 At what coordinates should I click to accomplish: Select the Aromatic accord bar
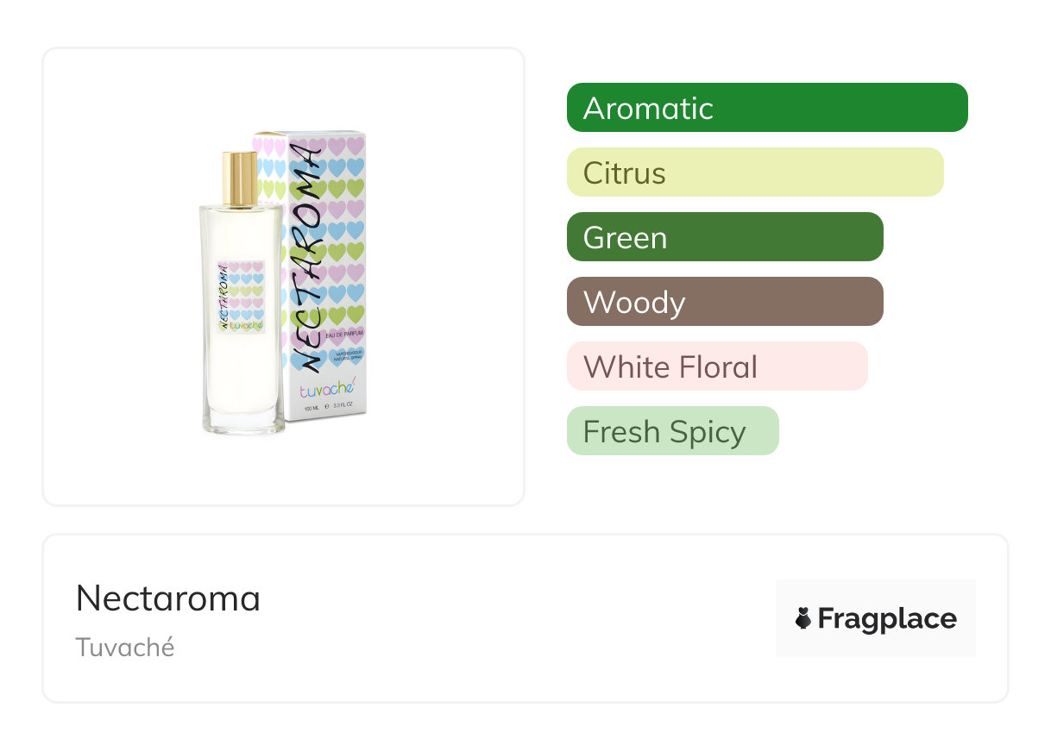pos(766,108)
